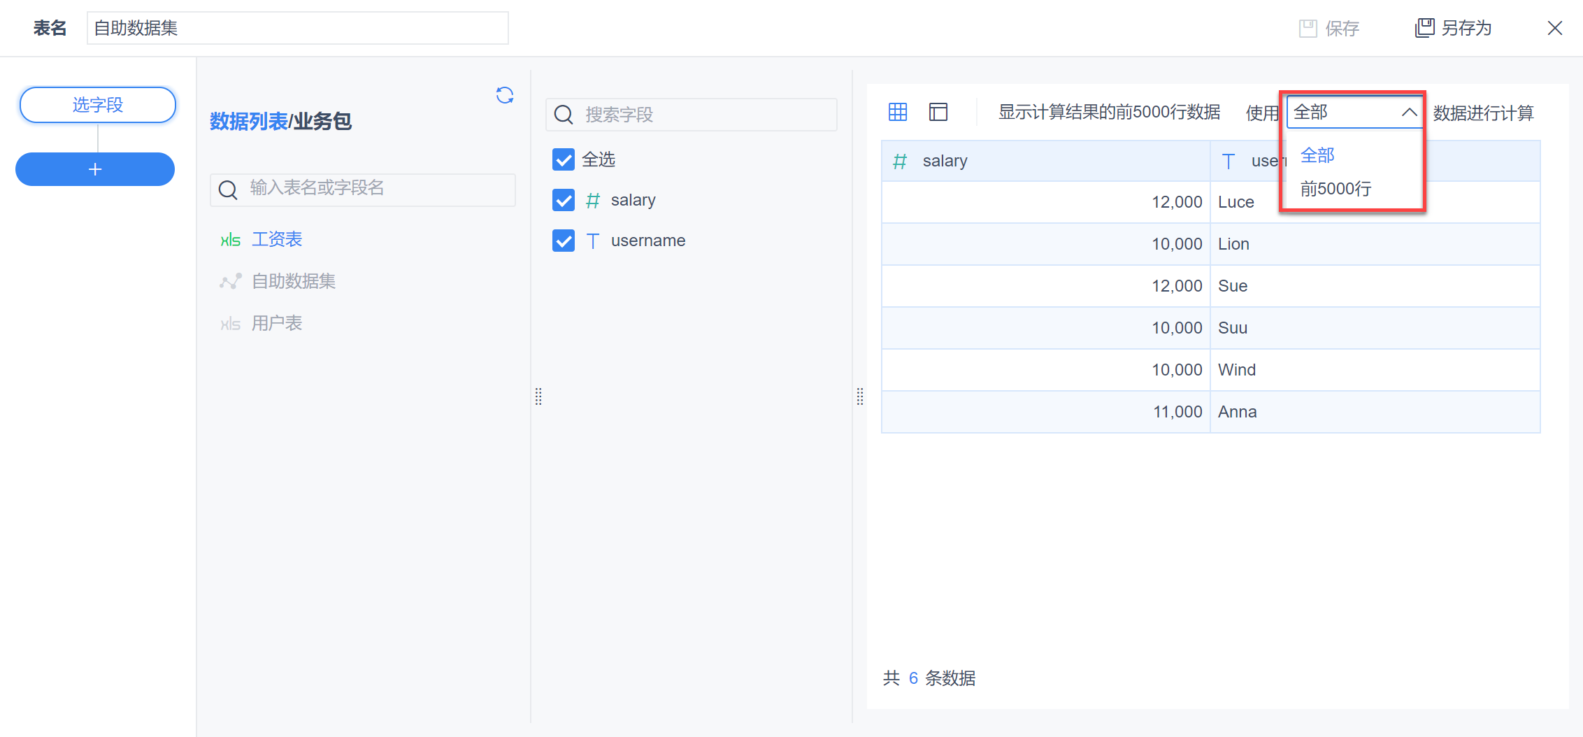Select the 用户表 table in list
The image size is (1583, 737).
[x=277, y=323]
